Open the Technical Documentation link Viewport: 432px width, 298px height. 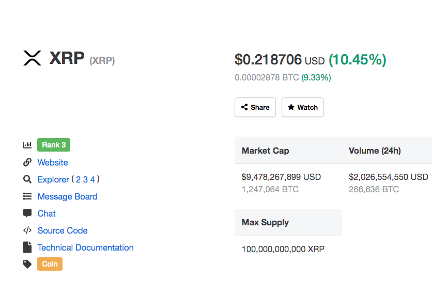click(86, 247)
